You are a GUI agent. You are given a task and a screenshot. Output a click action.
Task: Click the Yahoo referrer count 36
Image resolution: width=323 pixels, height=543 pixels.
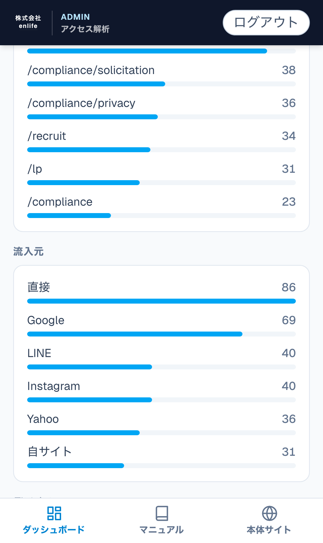click(288, 419)
